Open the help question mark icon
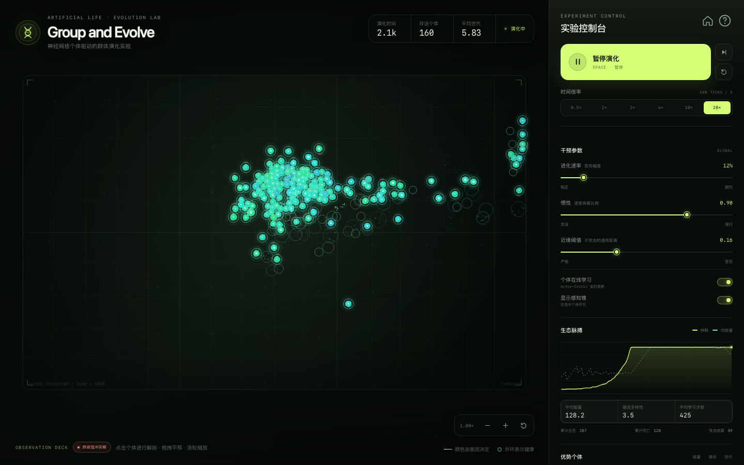 (725, 21)
